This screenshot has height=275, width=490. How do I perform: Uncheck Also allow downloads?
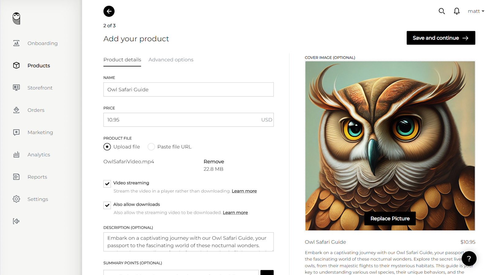[107, 205]
